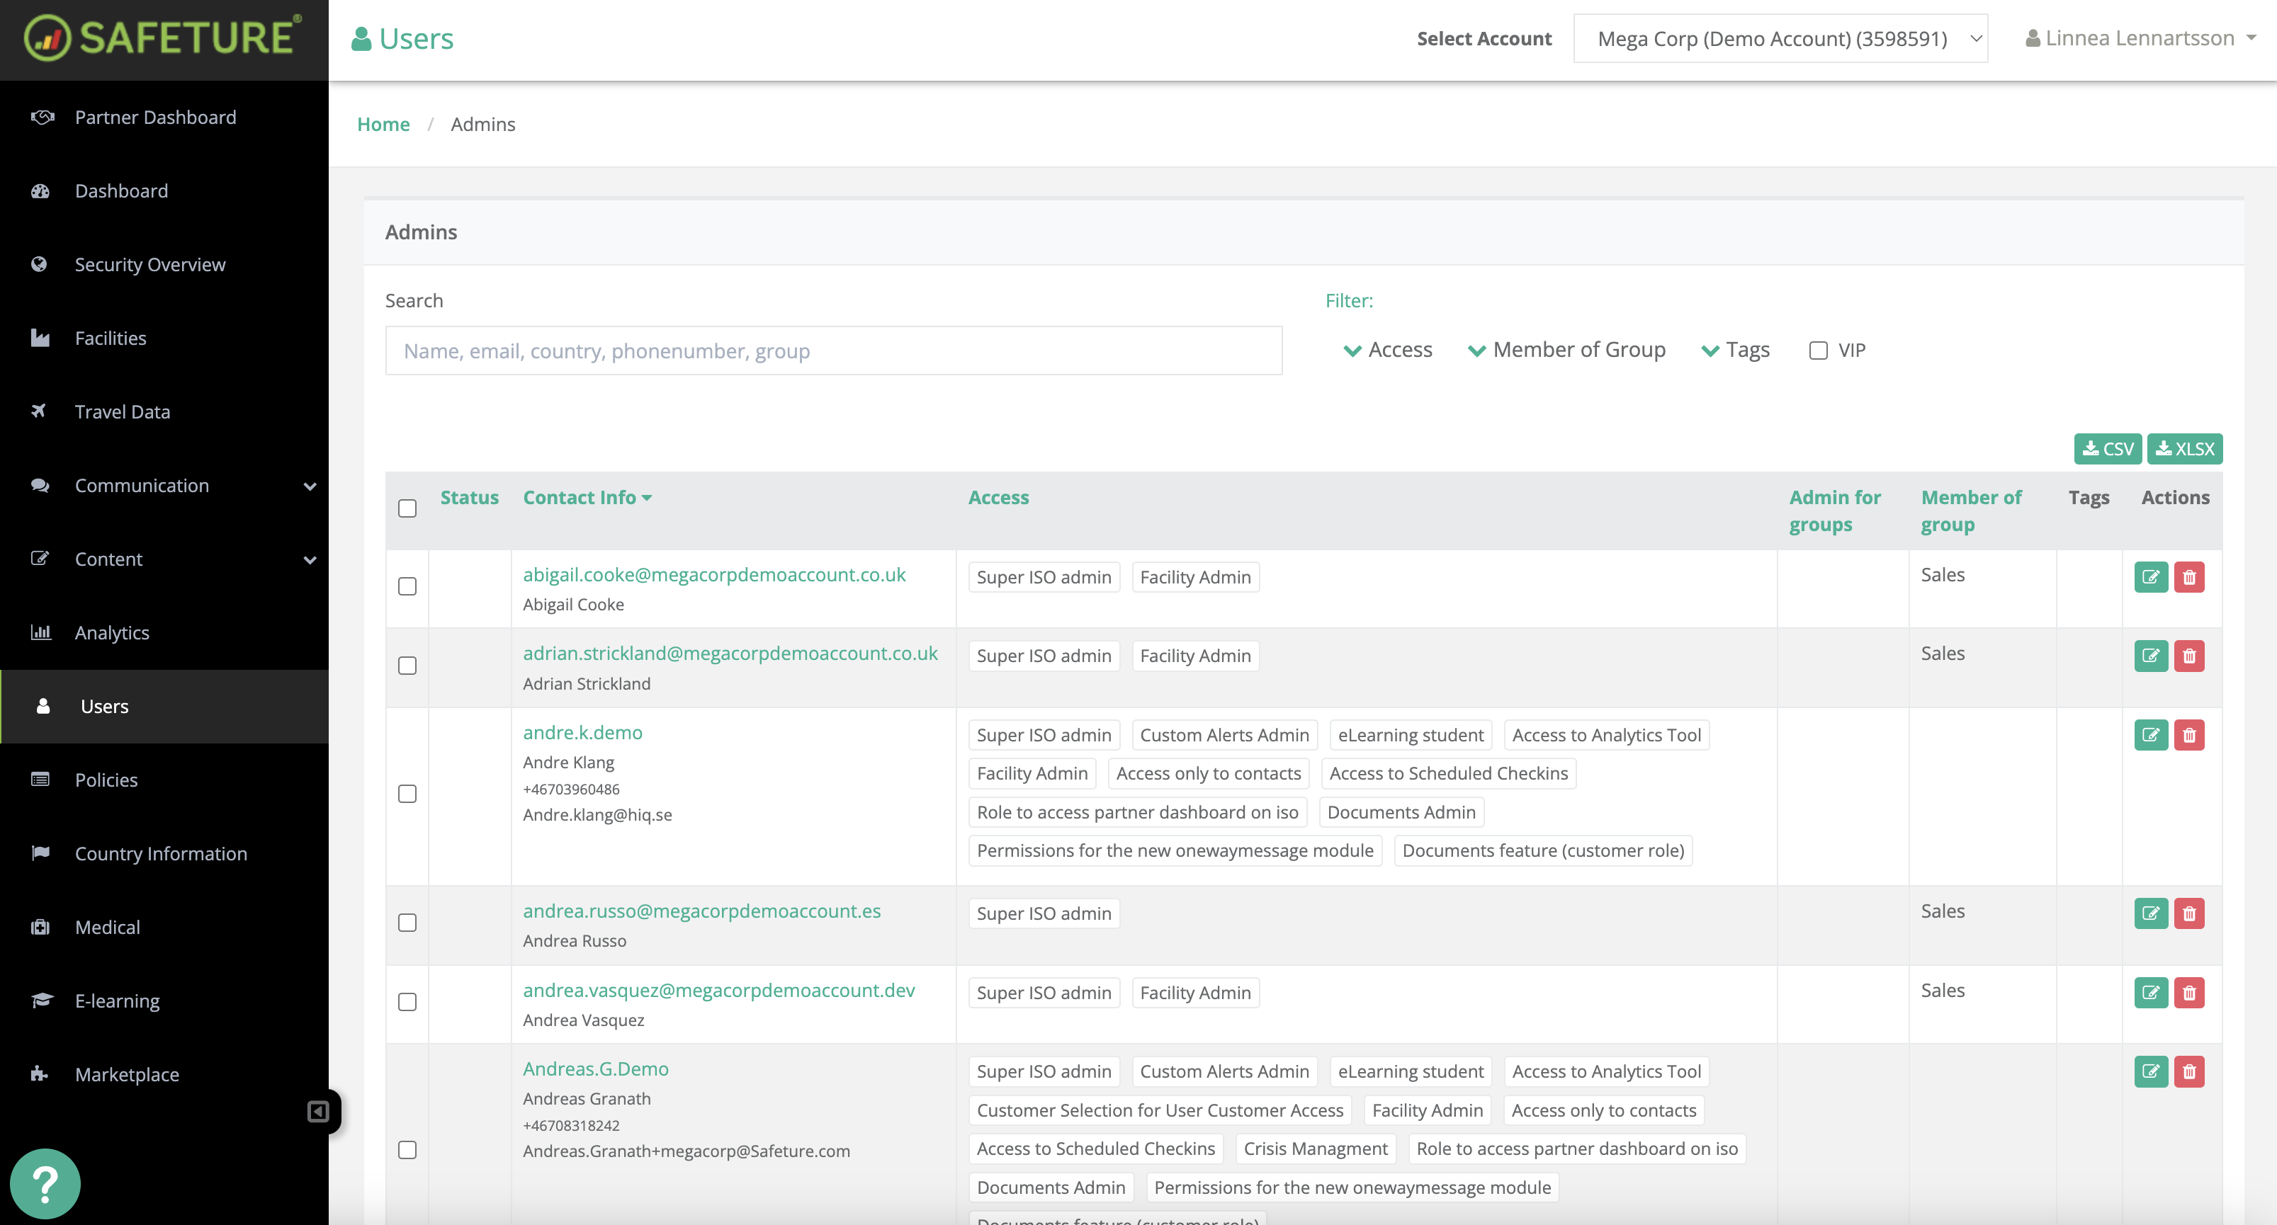Screen dimensions: 2277x1225
Task: Open the Policies menu item
Action: pos(106,779)
